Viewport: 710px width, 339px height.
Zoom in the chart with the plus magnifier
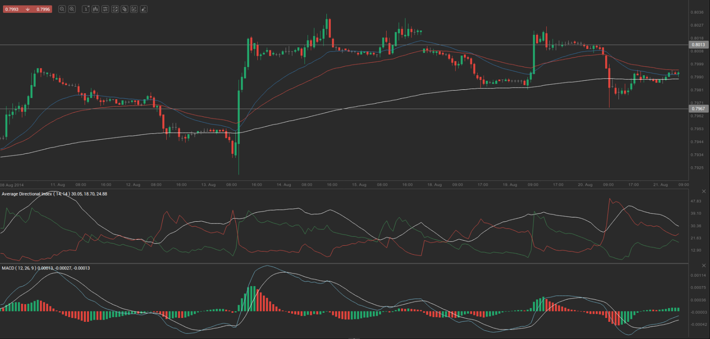click(x=72, y=9)
